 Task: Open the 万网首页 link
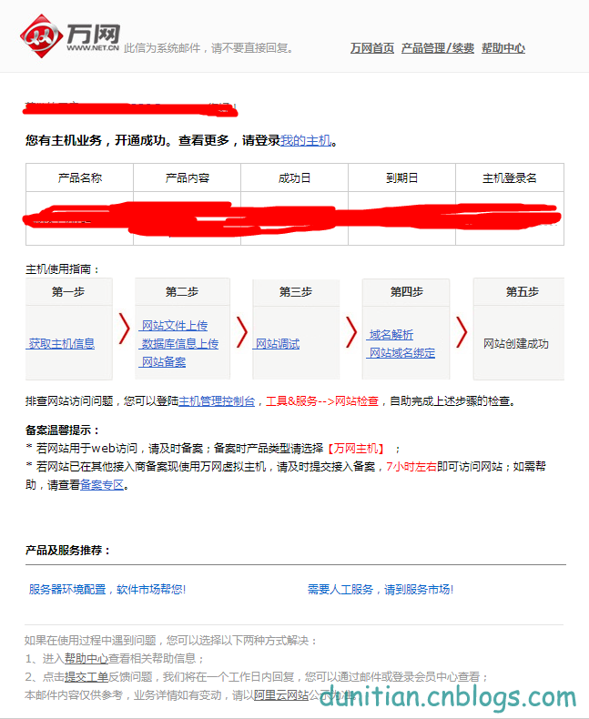(x=372, y=48)
